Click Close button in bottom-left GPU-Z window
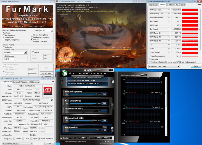Screen dimensions: 202x145 (49, 143)
